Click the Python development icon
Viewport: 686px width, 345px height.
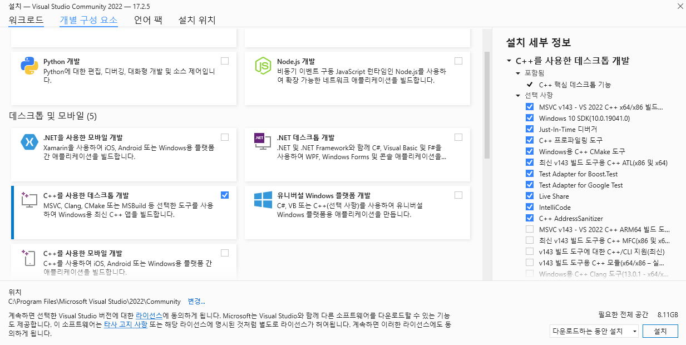29,66
